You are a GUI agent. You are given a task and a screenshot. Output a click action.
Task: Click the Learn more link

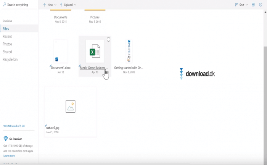tap(9, 156)
